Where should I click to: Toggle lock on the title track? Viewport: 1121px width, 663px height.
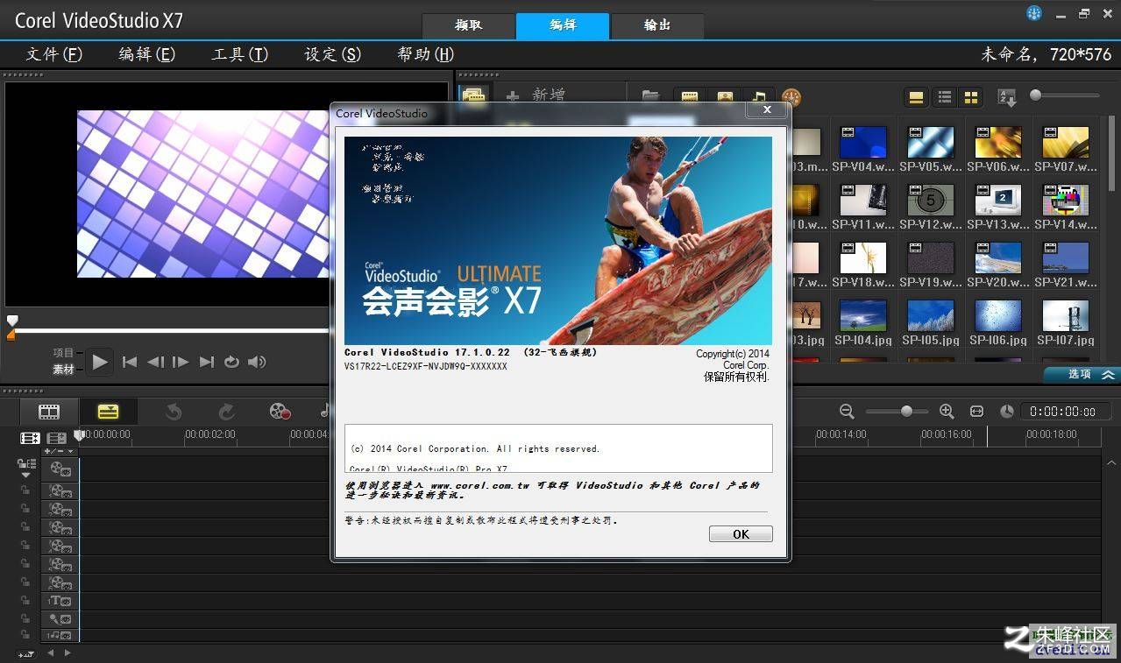25,601
